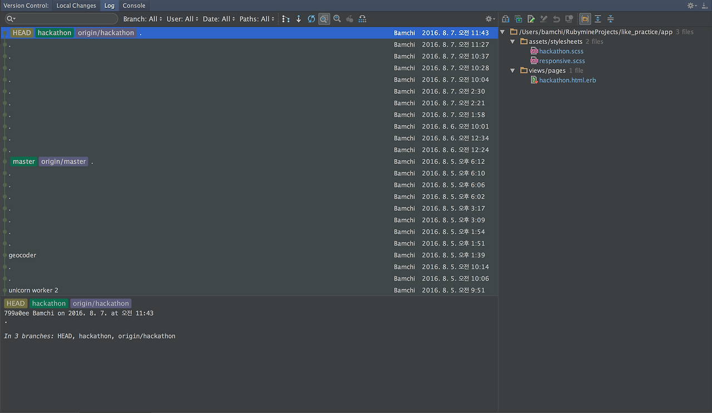Select the views/pages folder label
The width and height of the screenshot is (712, 413).
547,71
